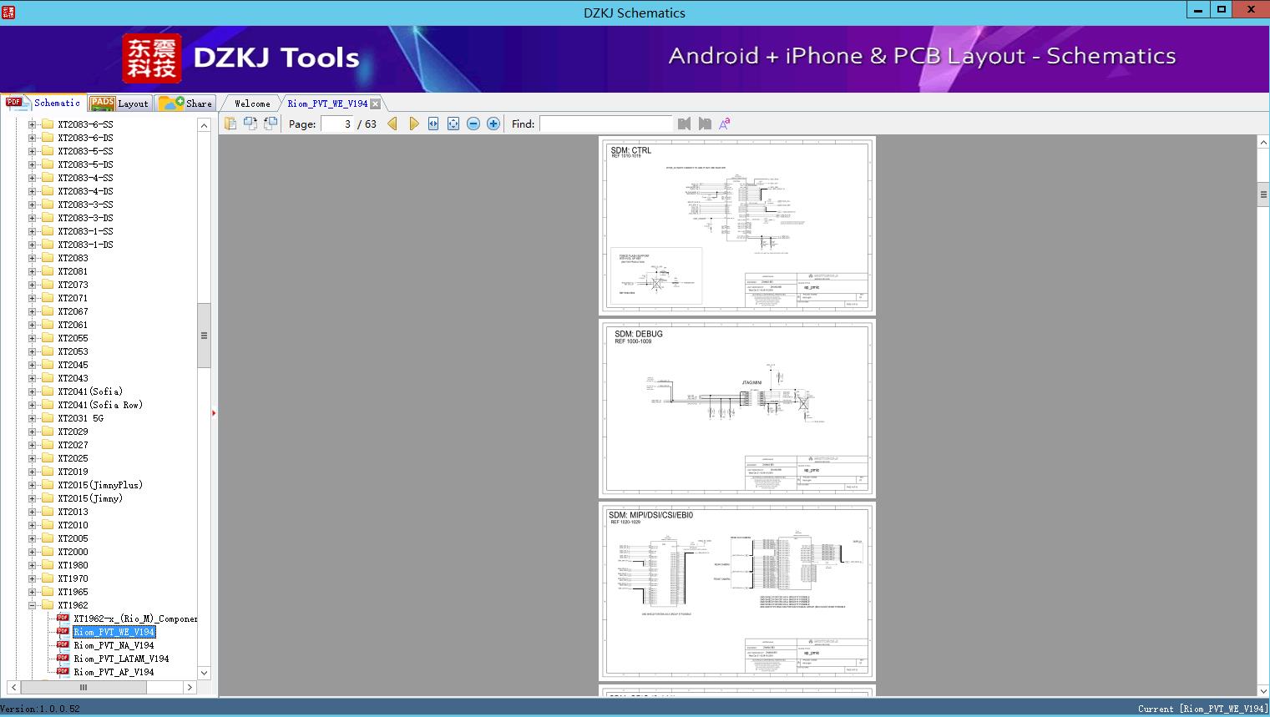Zoom in with the plus icon
1270x717 pixels.
(493, 124)
